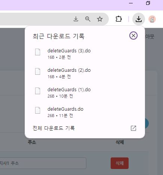The height and width of the screenshot is (175, 163).
Task: Click file icon of deleteGuards (1).do
Action: coord(37,91)
